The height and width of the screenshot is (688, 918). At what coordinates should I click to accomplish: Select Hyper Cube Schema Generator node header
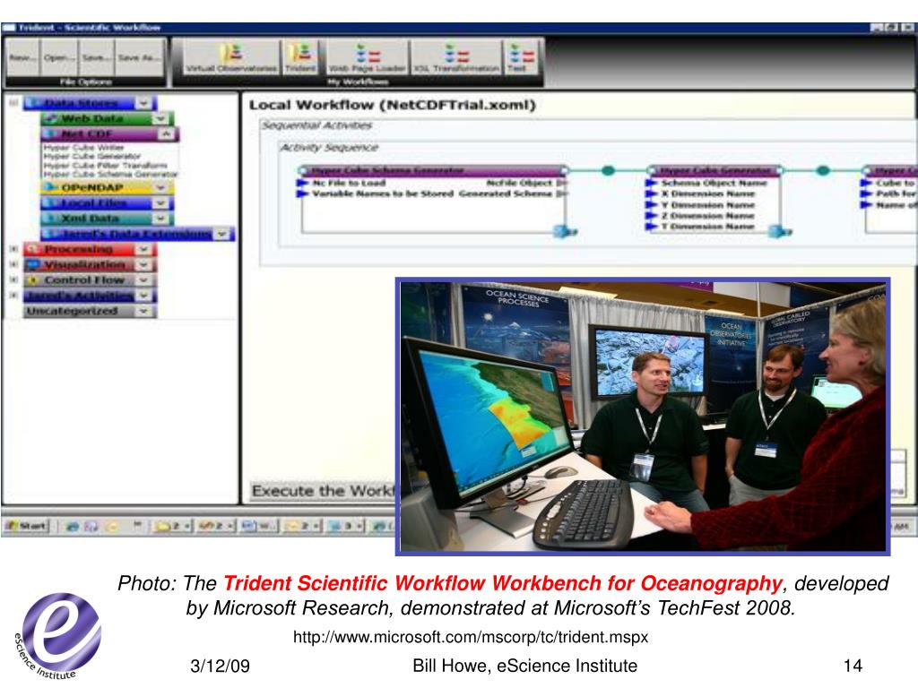pos(433,170)
